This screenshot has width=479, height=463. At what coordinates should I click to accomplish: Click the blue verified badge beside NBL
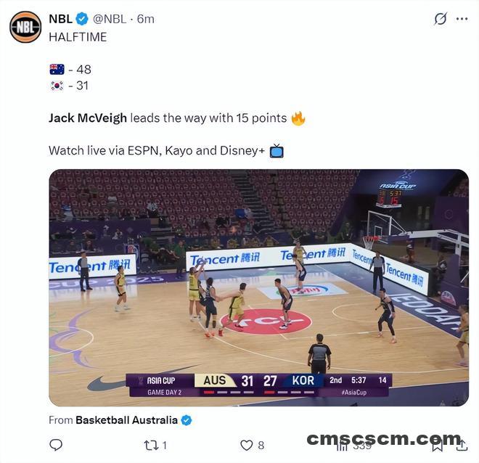click(x=82, y=19)
